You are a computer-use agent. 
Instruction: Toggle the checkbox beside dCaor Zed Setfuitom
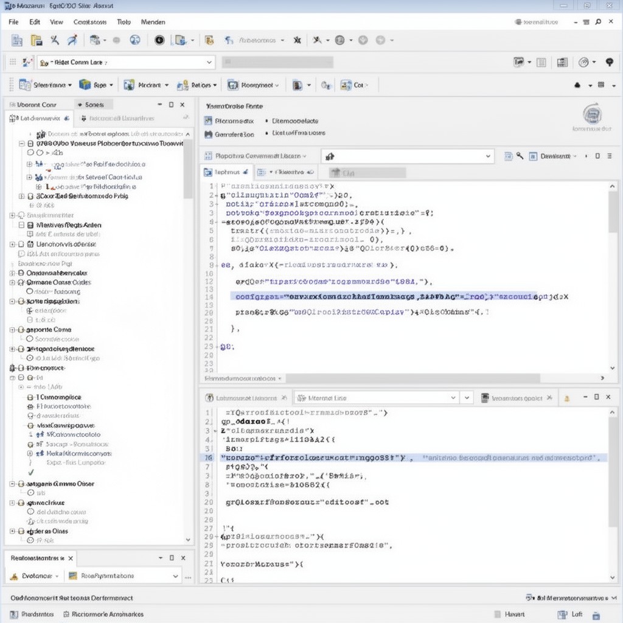pyautogui.click(x=30, y=197)
